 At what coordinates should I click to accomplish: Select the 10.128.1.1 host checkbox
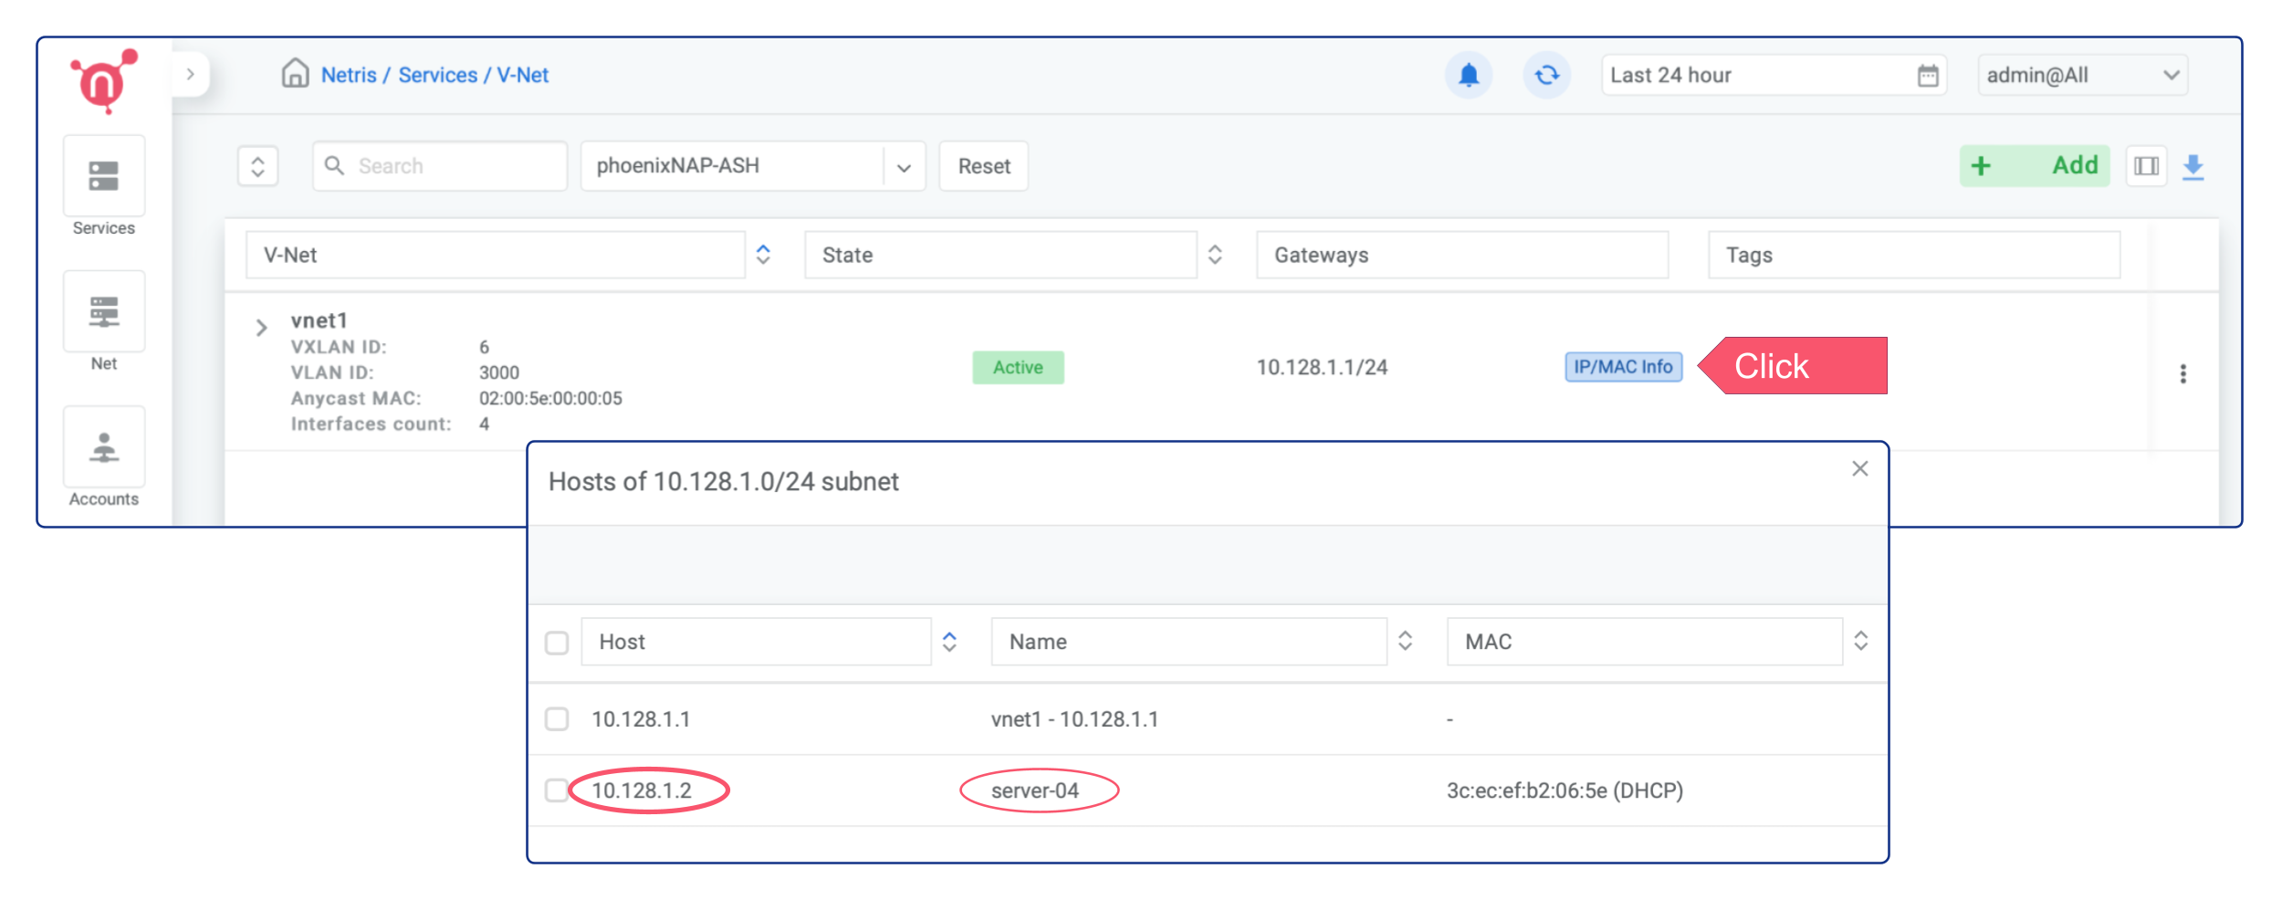pos(557,719)
